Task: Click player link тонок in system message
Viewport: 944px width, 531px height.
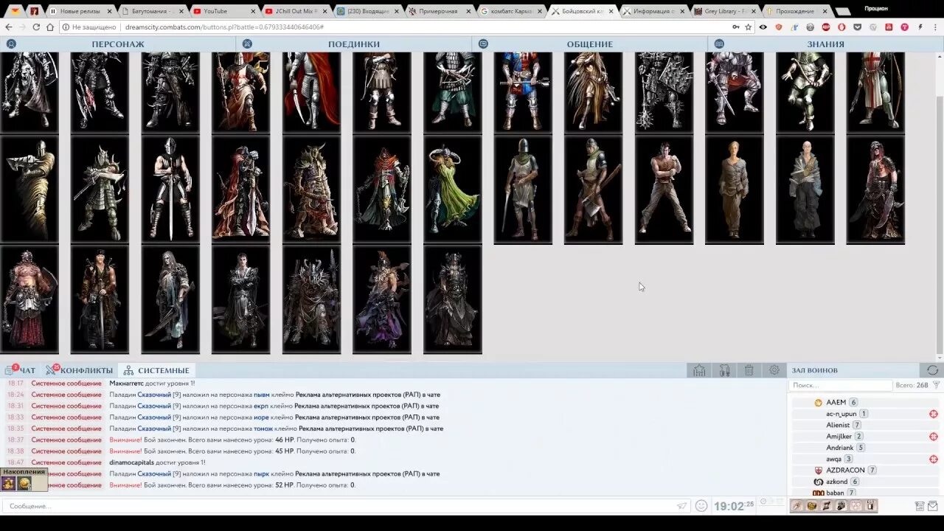Action: click(x=263, y=428)
